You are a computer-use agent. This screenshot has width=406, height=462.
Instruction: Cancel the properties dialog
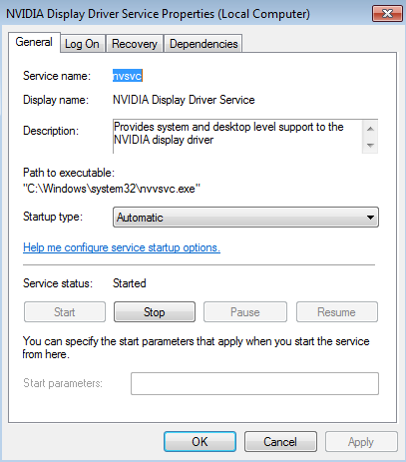(x=280, y=442)
